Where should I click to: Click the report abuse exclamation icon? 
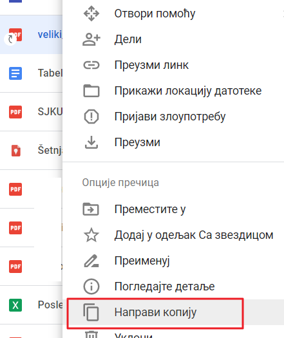pos(91,117)
